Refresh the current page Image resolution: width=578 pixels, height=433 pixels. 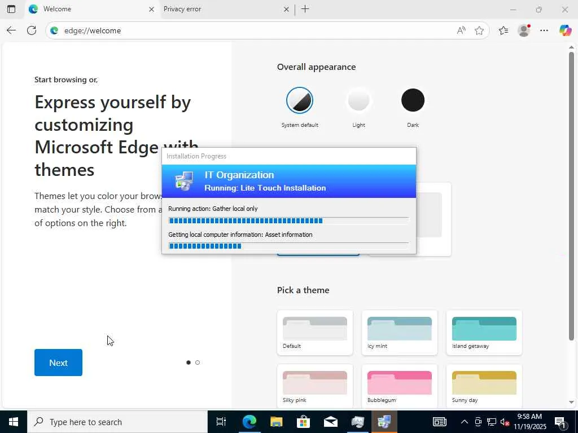(32, 30)
